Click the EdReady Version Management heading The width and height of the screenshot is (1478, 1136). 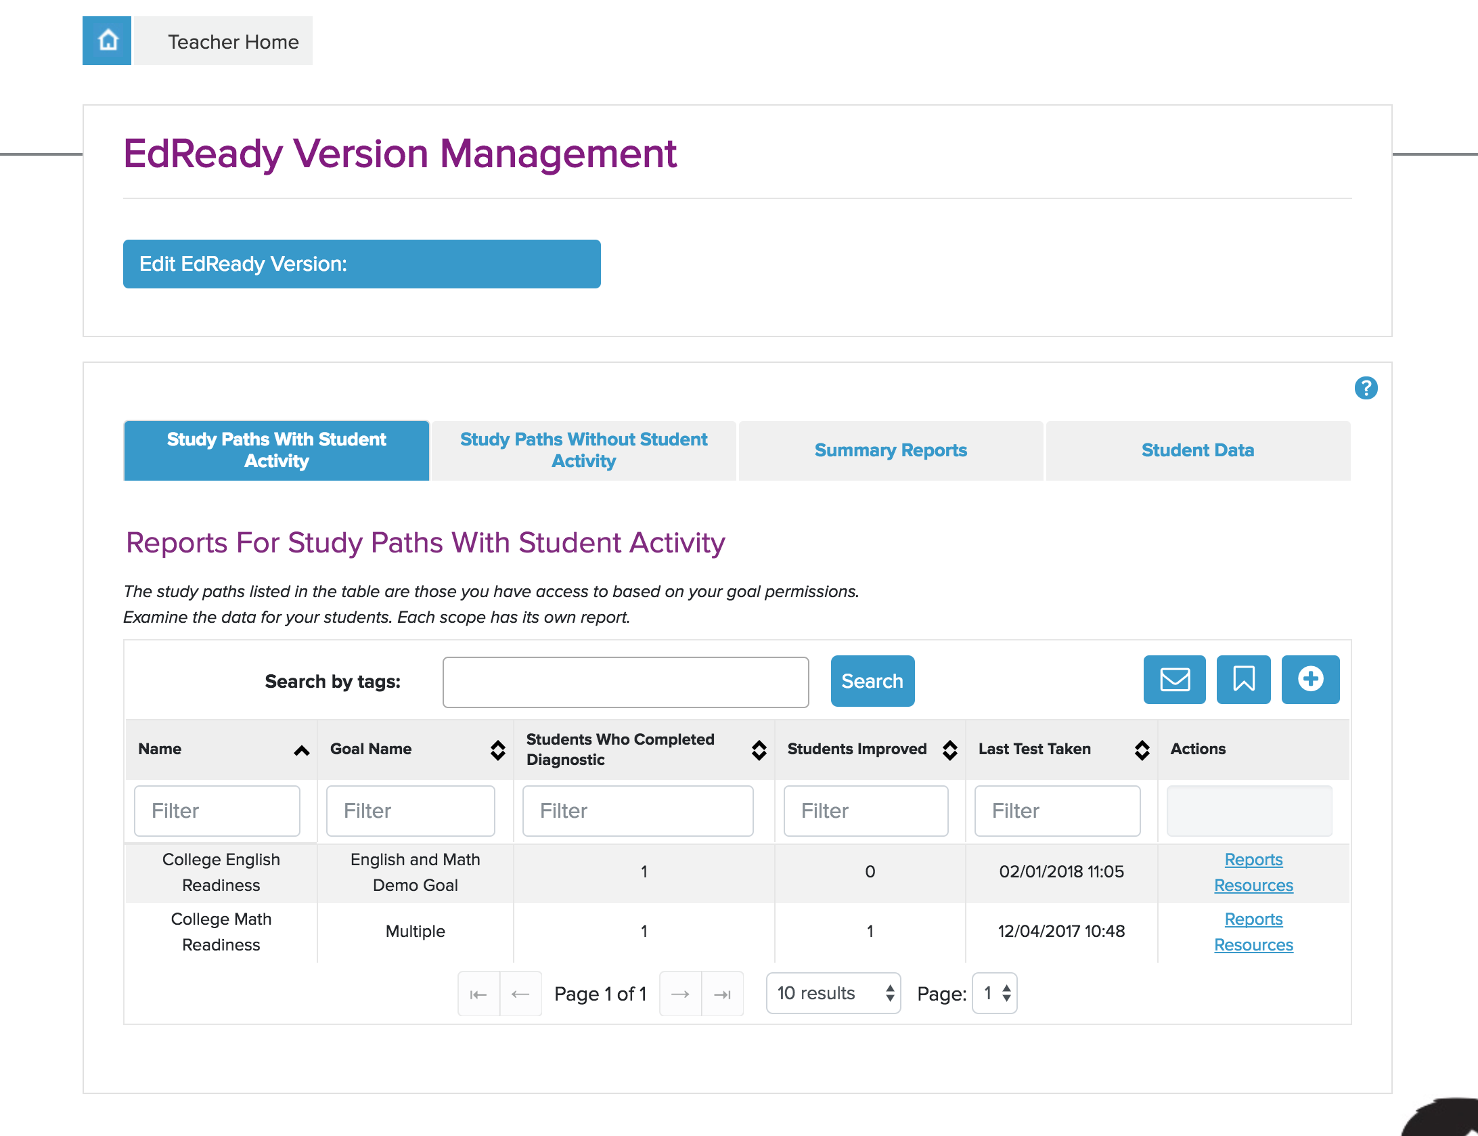400,154
